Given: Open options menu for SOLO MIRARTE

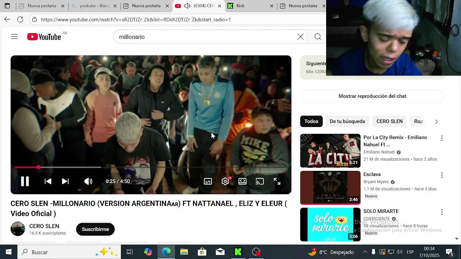Looking at the screenshot, I should tap(442, 212).
